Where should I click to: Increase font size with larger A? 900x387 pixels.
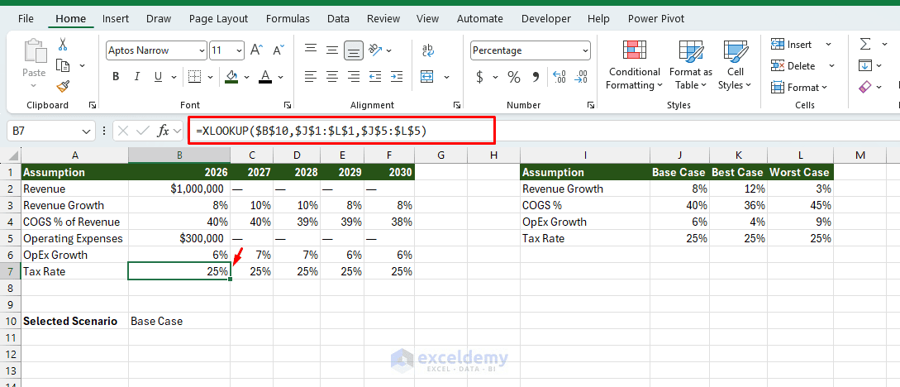coord(256,50)
